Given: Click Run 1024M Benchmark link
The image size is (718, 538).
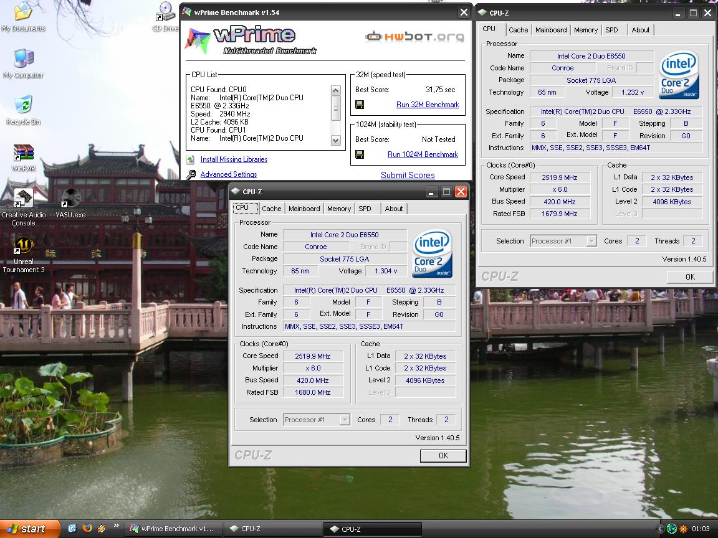Looking at the screenshot, I should (423, 154).
